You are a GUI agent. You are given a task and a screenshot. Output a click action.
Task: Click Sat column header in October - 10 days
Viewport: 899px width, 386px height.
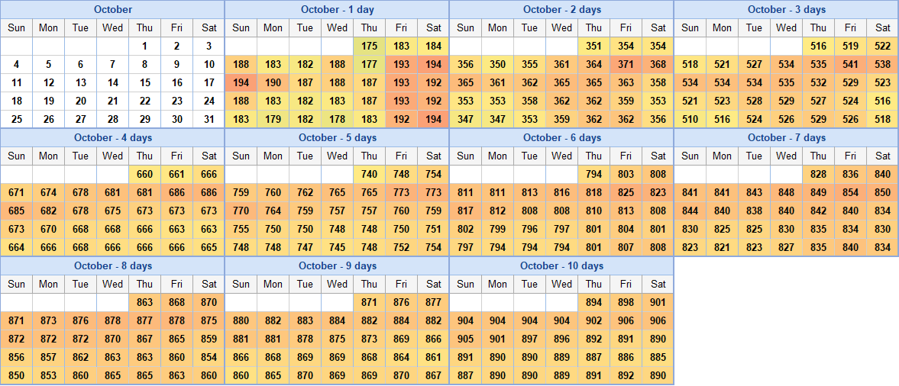click(658, 284)
